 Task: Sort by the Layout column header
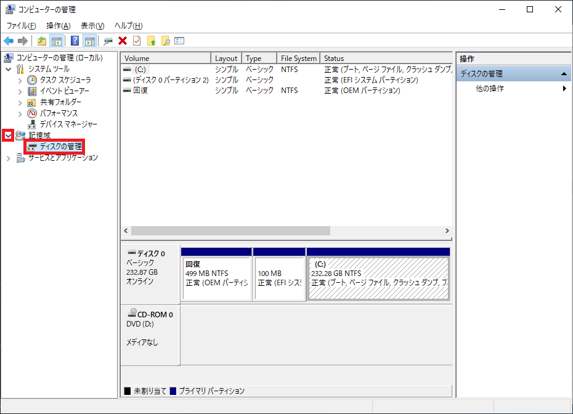point(226,59)
